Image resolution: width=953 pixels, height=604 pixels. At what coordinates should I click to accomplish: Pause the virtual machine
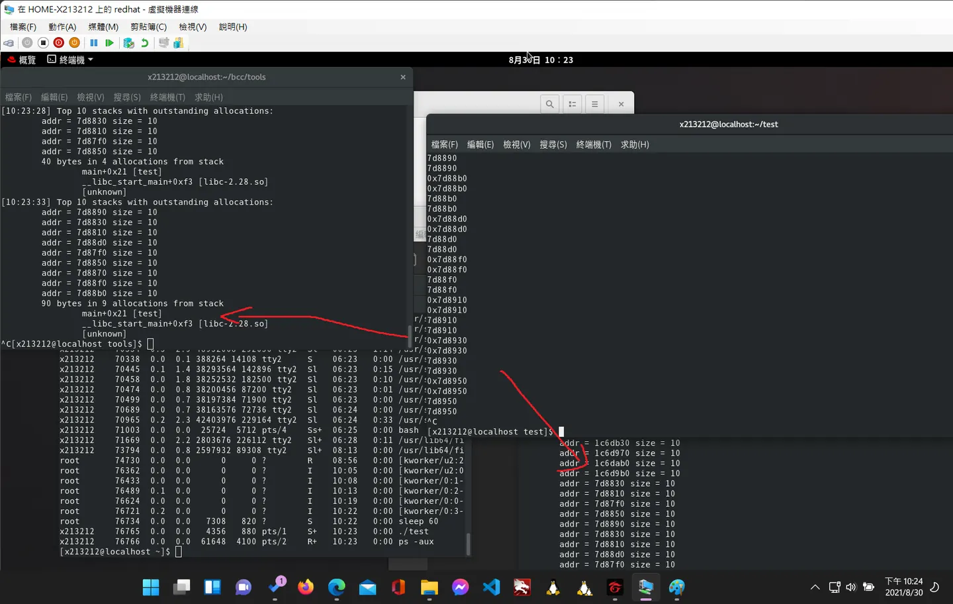point(94,43)
